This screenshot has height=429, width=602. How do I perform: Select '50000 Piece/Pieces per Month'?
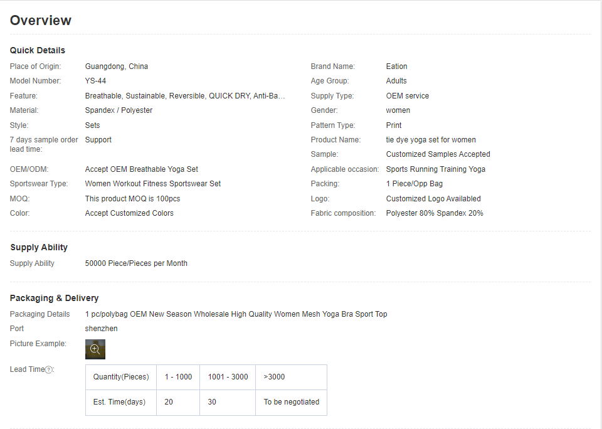[136, 263]
